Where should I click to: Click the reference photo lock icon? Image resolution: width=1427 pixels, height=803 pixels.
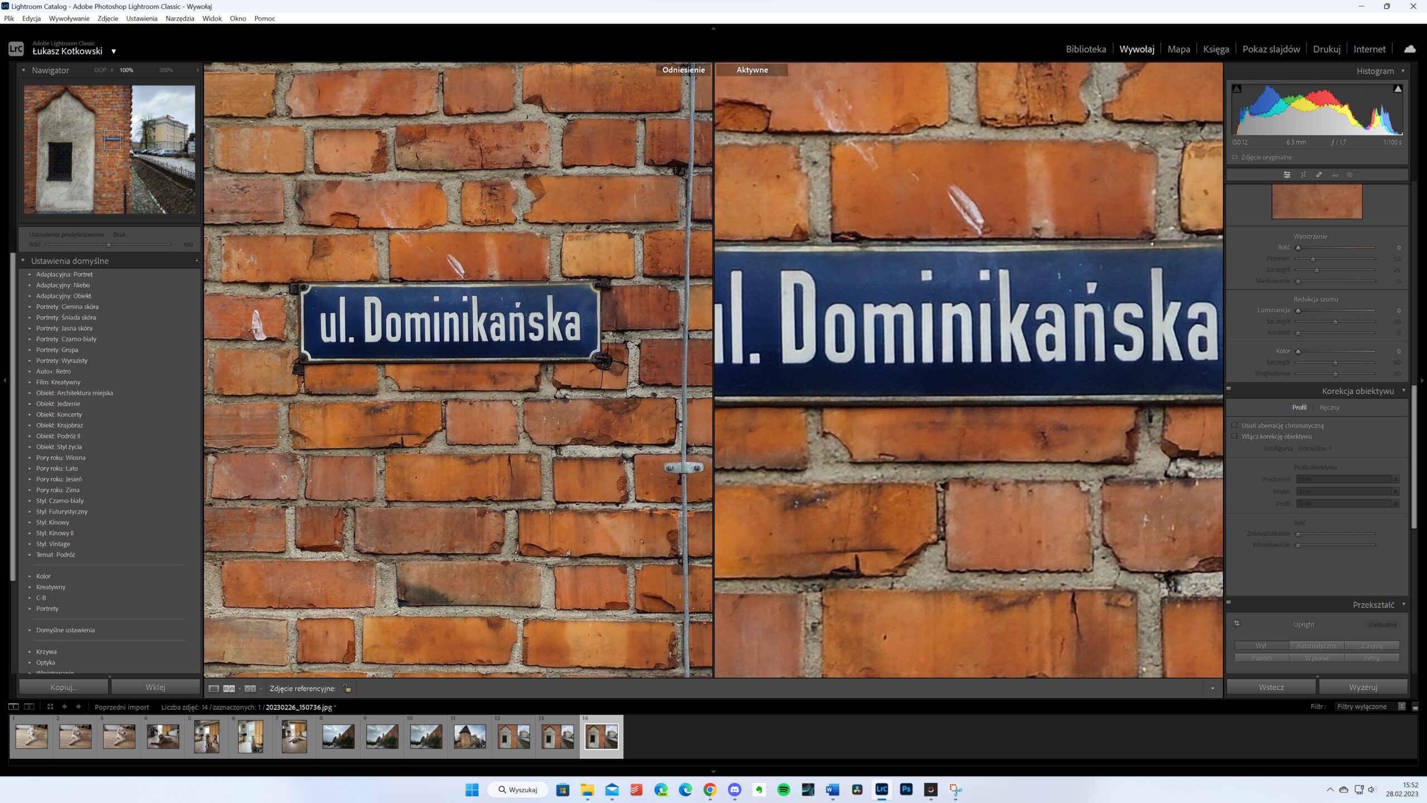tap(347, 688)
